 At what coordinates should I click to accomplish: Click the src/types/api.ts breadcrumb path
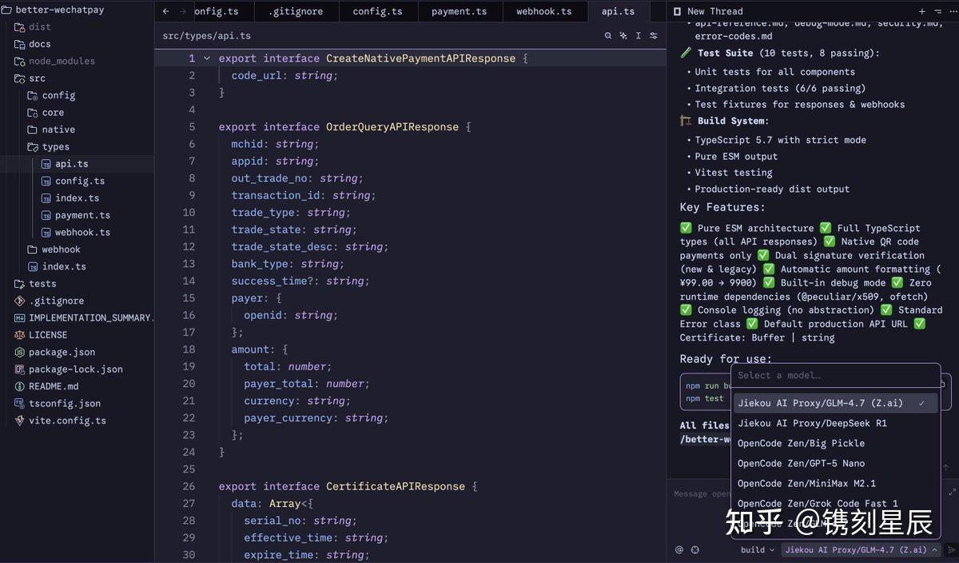pos(206,36)
